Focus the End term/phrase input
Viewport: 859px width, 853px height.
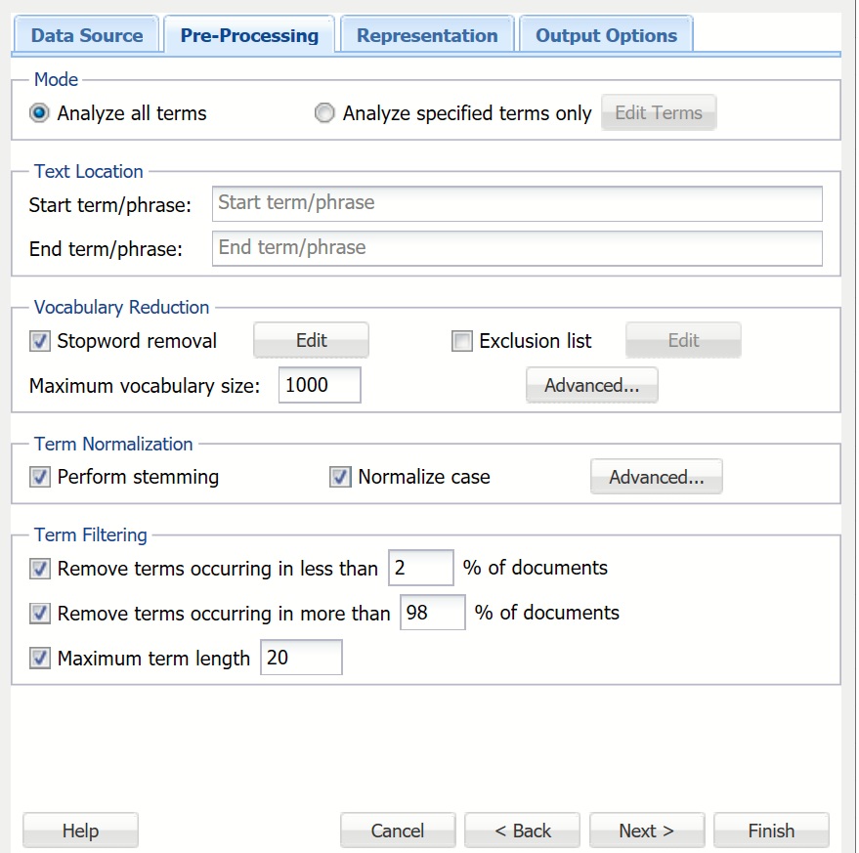tap(517, 248)
